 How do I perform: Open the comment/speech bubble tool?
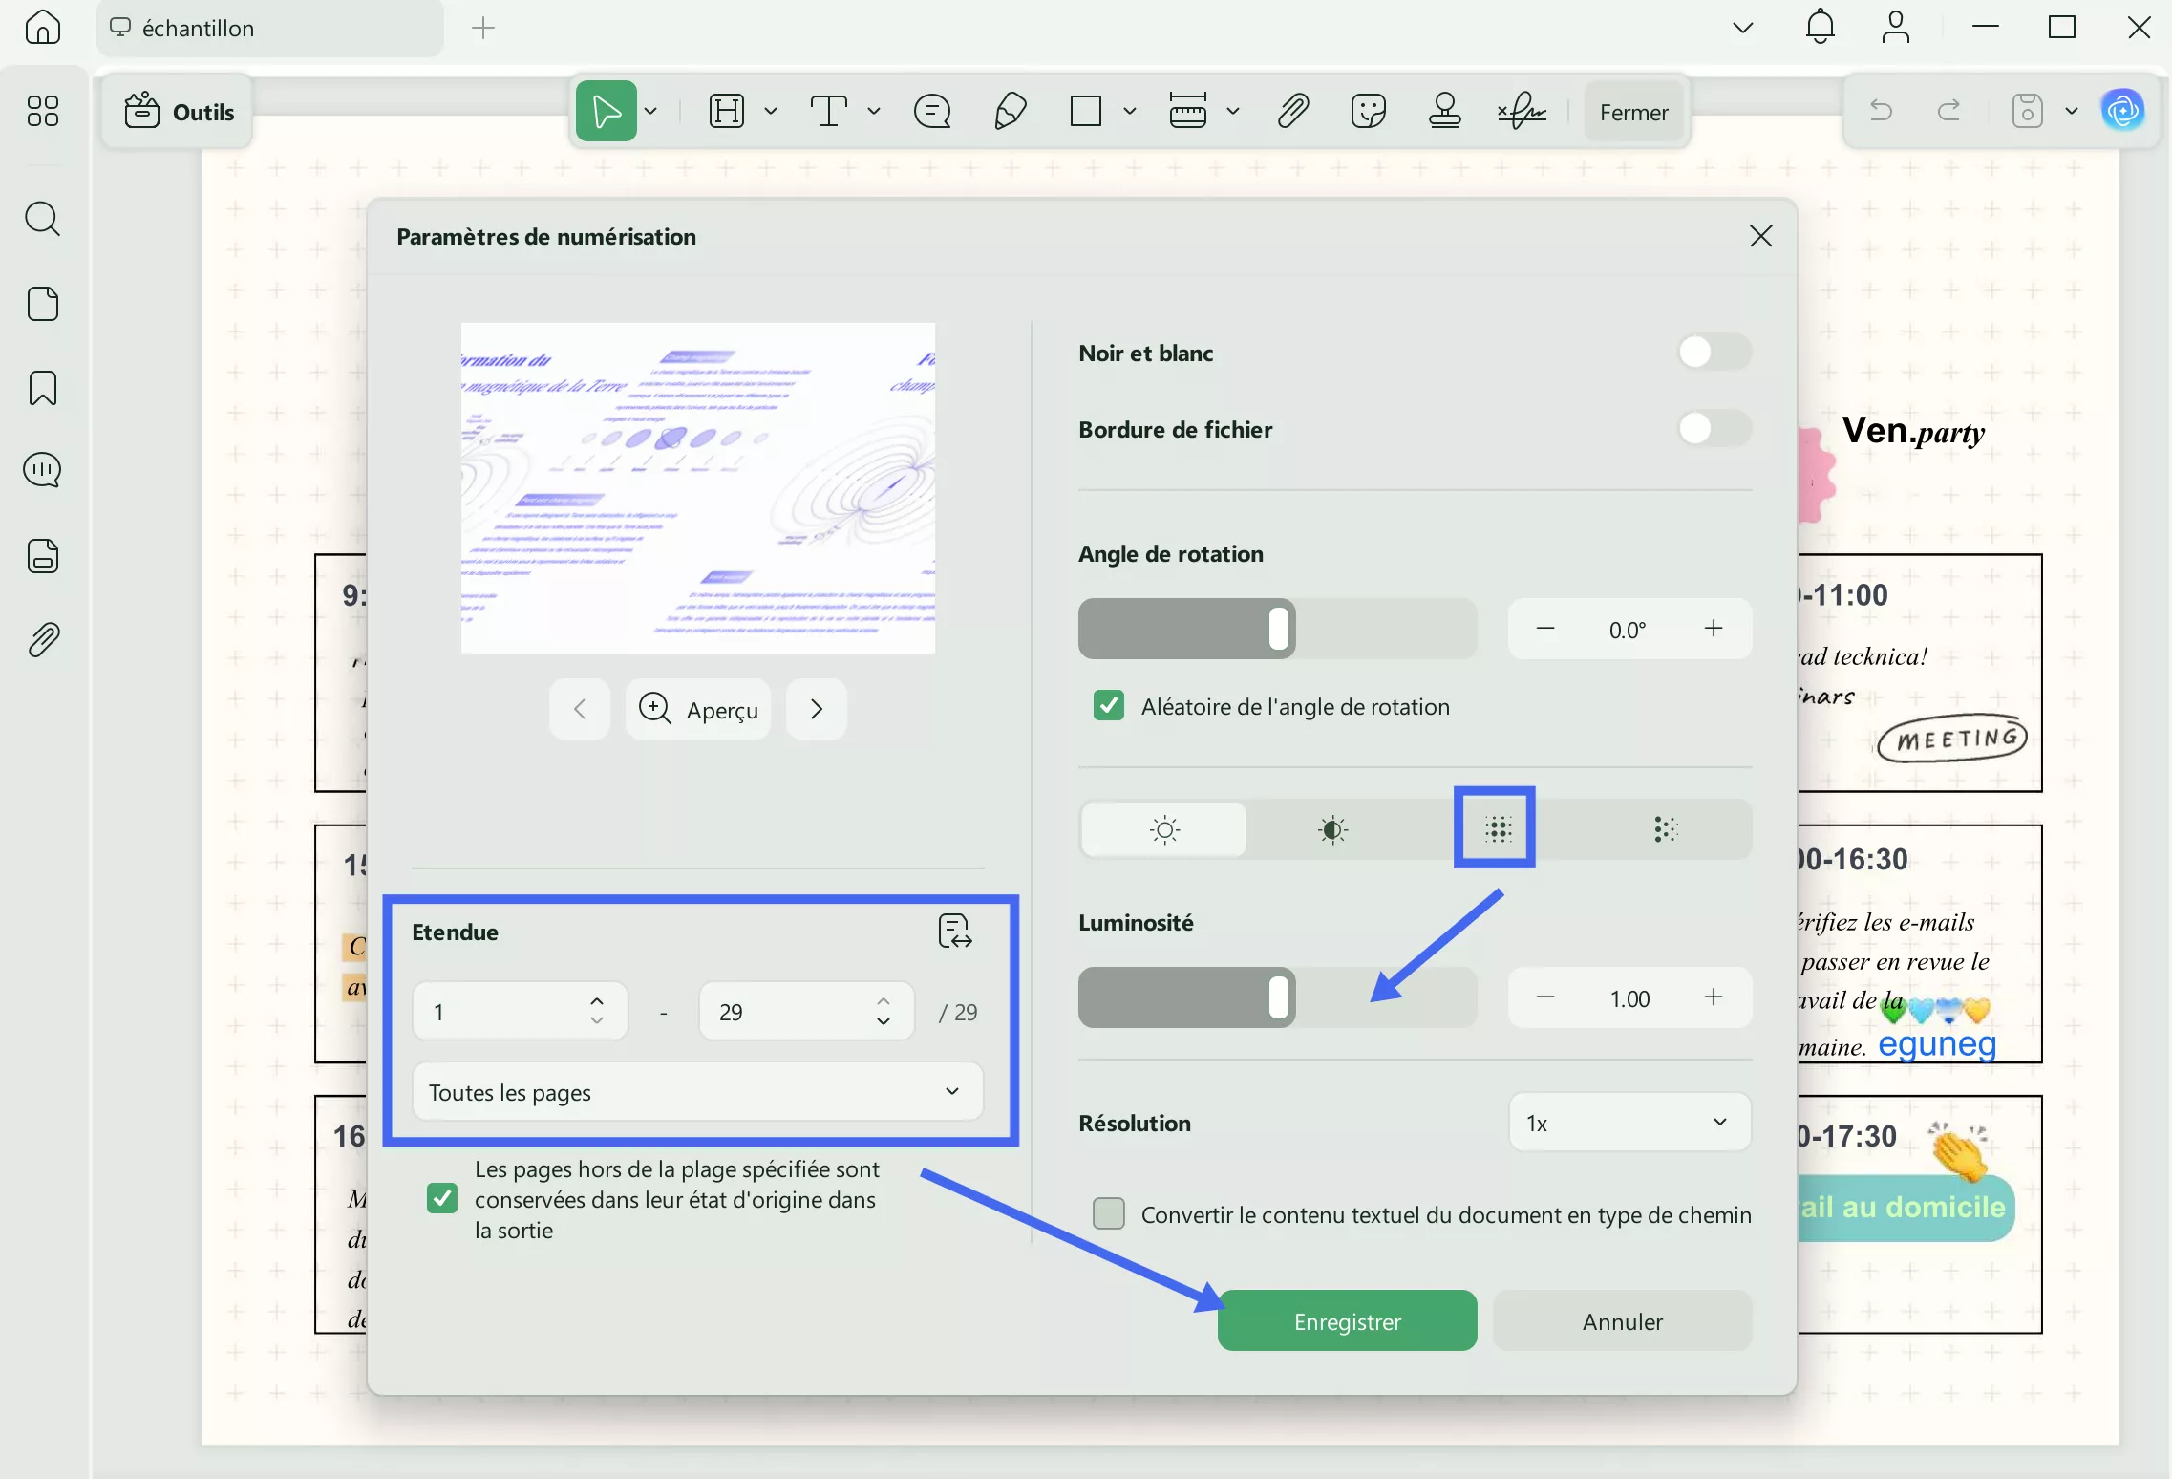[931, 111]
